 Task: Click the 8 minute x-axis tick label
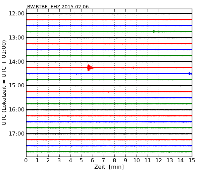(114, 160)
